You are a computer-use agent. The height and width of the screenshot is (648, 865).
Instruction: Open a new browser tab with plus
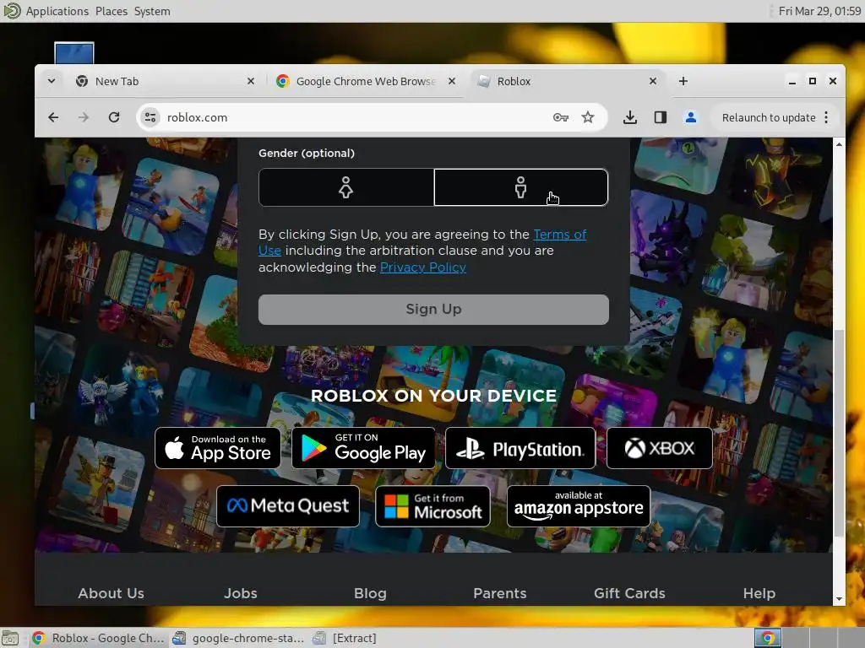683,82
